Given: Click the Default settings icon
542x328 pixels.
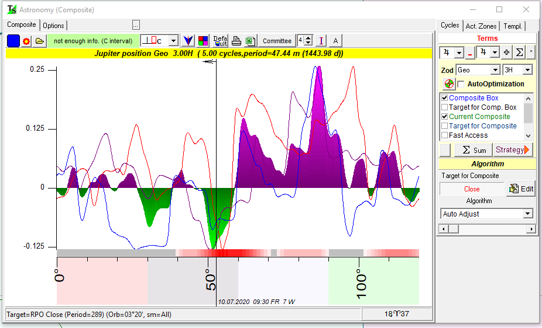Looking at the screenshot, I should (x=220, y=41).
